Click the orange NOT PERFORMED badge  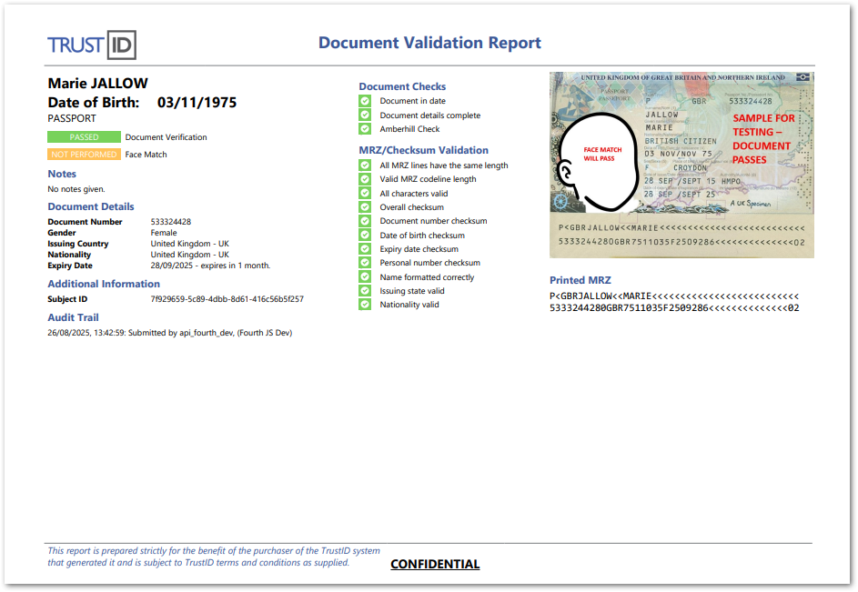click(x=84, y=155)
